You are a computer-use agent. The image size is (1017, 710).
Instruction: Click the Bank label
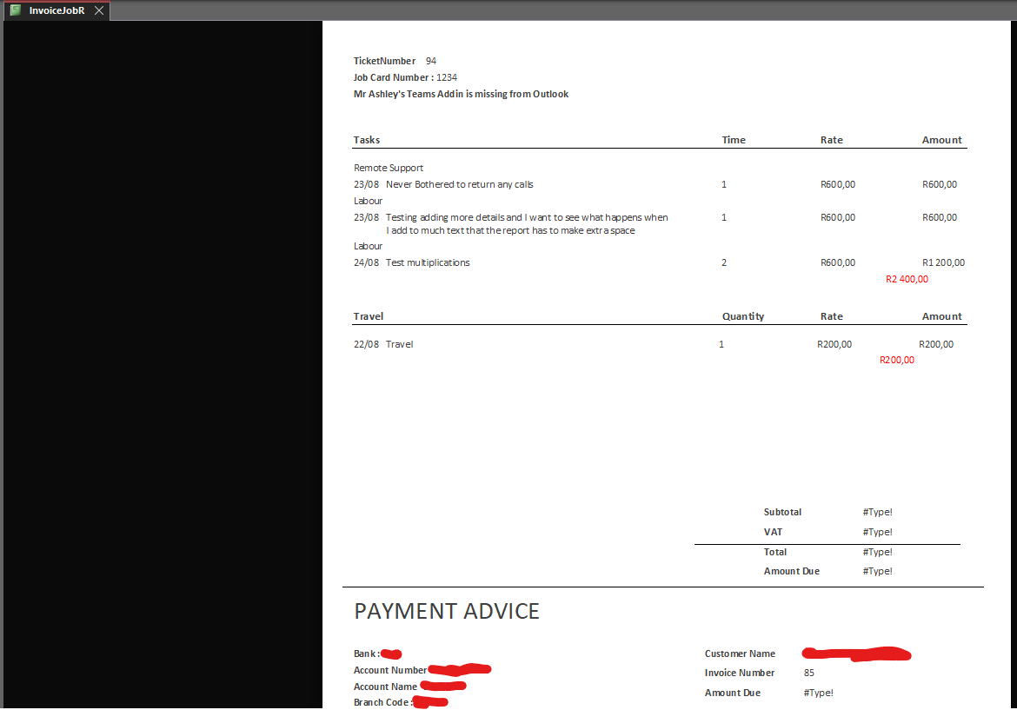point(367,654)
